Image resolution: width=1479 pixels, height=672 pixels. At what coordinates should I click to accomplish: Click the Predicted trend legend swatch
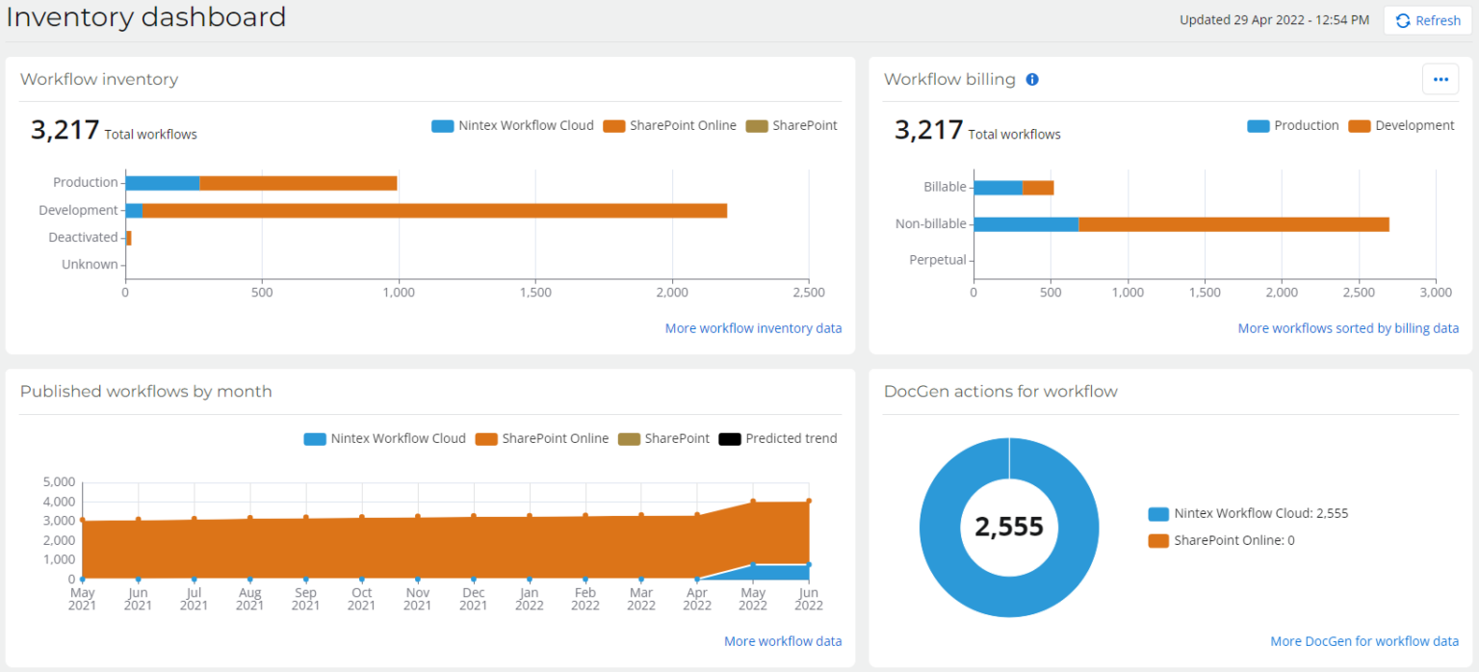[728, 438]
